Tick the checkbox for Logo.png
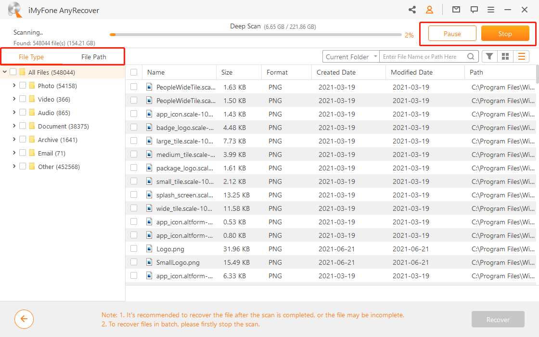The image size is (539, 337). pyautogui.click(x=134, y=248)
